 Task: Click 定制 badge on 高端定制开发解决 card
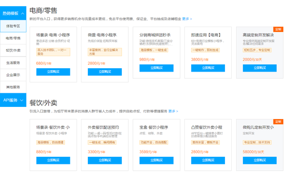point(278,29)
